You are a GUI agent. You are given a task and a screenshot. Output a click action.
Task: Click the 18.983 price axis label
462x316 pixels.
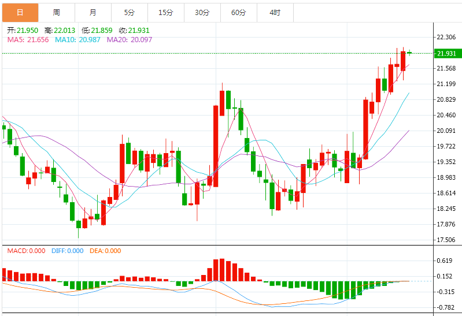pyautogui.click(x=446, y=177)
